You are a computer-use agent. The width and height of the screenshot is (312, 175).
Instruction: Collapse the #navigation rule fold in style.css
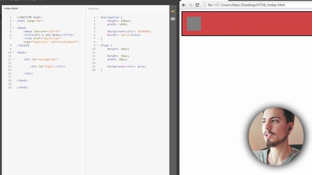pyautogui.click(x=97, y=17)
